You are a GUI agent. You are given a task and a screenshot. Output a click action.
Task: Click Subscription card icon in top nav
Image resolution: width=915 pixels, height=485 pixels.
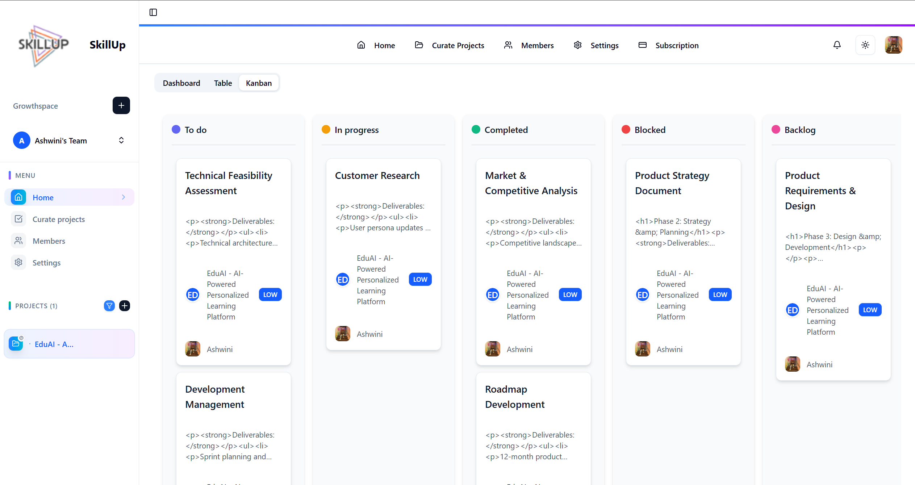[642, 45]
